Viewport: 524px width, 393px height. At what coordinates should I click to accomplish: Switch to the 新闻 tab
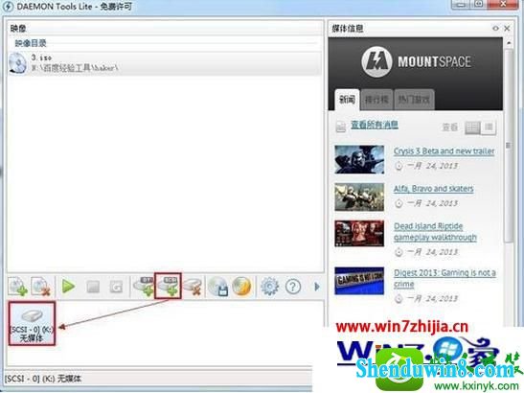(348, 100)
